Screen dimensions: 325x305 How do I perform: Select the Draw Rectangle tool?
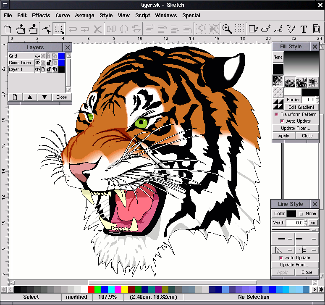click(x=253, y=29)
